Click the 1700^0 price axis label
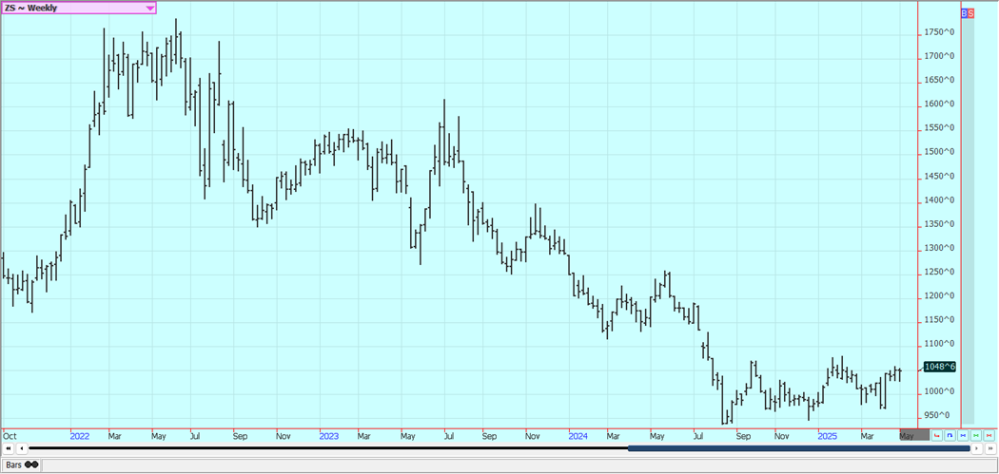999x474 pixels. (939, 57)
